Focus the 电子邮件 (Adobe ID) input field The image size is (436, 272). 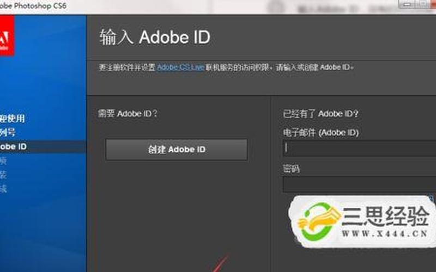(359, 149)
